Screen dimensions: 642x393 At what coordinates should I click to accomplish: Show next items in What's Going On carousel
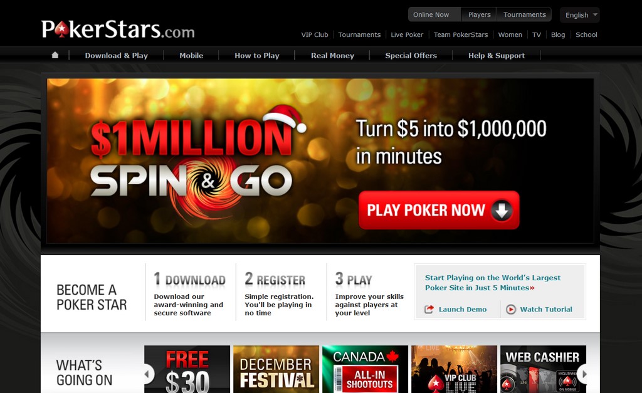pyautogui.click(x=584, y=374)
